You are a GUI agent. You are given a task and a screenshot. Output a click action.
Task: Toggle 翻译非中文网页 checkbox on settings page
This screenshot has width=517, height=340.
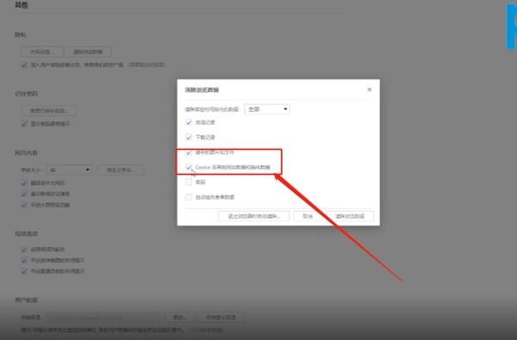[24, 182]
